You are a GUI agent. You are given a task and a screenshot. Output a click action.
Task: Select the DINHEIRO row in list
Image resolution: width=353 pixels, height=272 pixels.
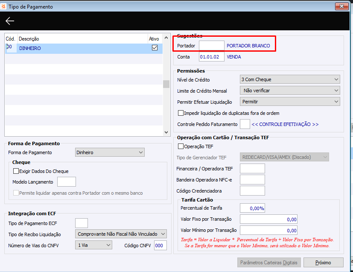tap(84, 48)
